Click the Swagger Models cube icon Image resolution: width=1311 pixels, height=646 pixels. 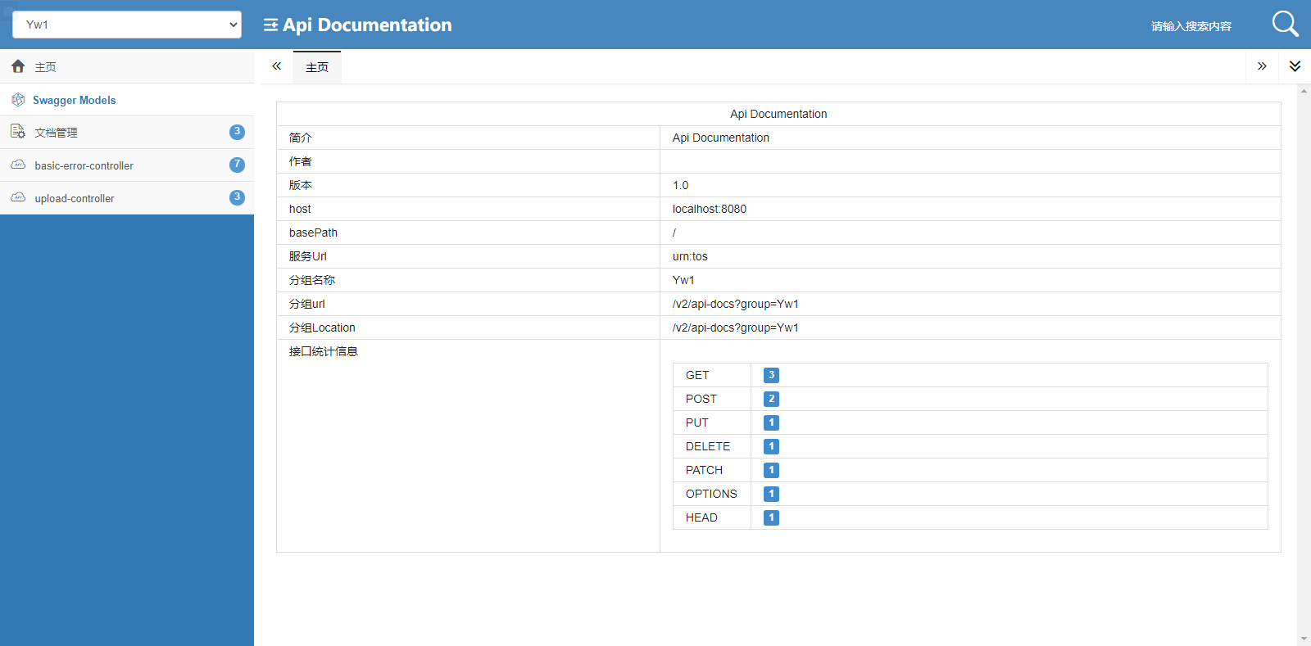(x=18, y=100)
